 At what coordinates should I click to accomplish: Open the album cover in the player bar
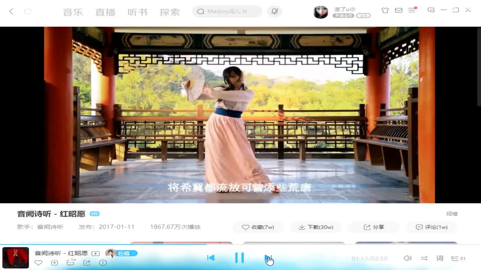pyautogui.click(x=15, y=258)
